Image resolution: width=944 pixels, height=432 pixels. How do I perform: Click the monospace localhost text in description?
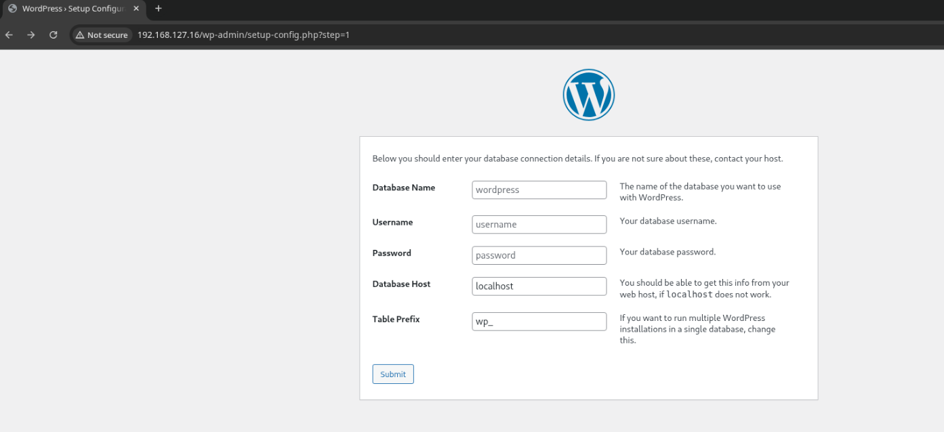click(x=689, y=295)
